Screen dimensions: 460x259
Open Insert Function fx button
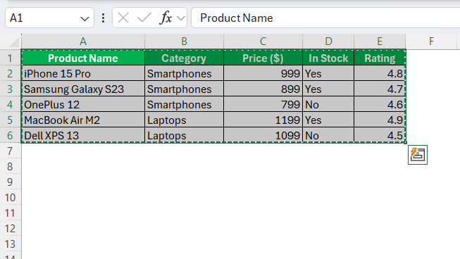166,18
